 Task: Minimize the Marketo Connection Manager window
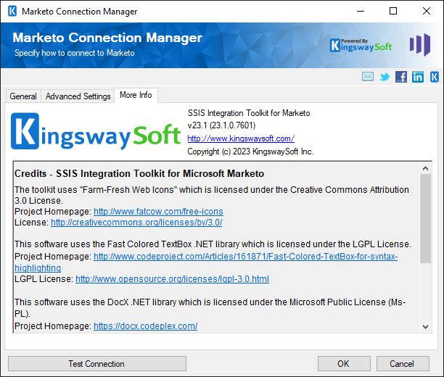(361, 12)
